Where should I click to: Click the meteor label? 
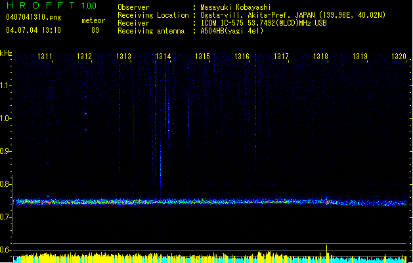(x=93, y=20)
